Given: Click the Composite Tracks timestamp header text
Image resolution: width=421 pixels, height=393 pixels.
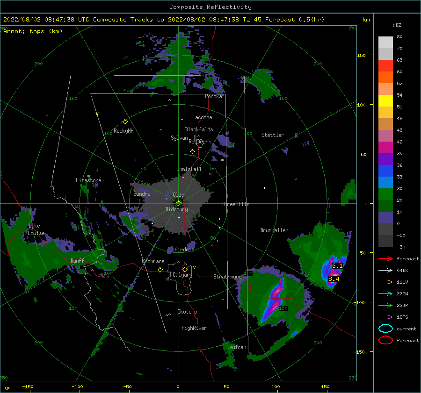Looking at the screenshot, I should 164,20.
